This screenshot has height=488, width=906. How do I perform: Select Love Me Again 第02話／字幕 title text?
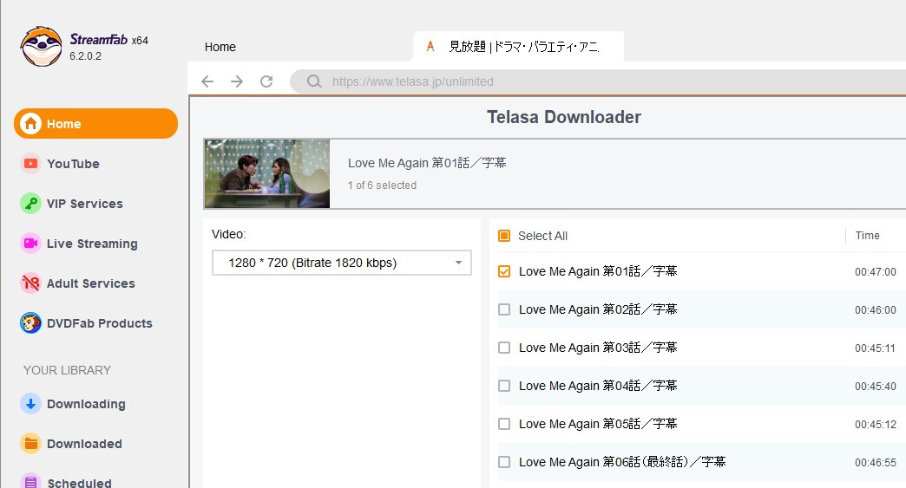tap(598, 309)
